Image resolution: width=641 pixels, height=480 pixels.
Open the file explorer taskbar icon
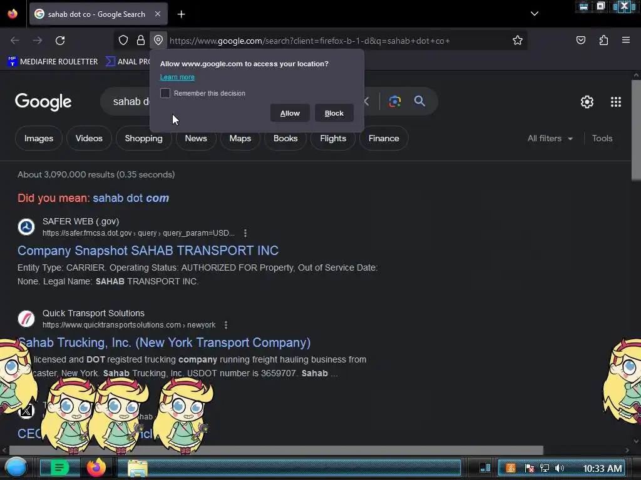tap(138, 468)
